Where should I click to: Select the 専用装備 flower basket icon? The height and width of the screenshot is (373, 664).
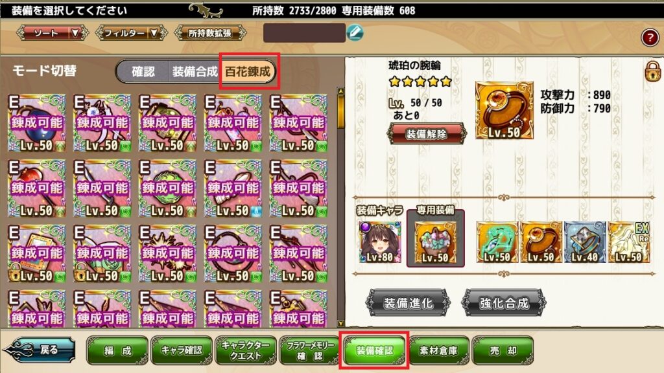[435, 242]
